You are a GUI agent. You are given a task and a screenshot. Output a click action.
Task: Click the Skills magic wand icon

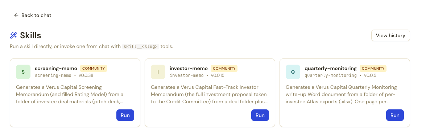click(13, 35)
